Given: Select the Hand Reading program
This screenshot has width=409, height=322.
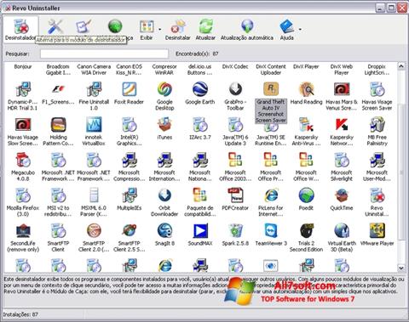Looking at the screenshot, I should coord(306,93).
